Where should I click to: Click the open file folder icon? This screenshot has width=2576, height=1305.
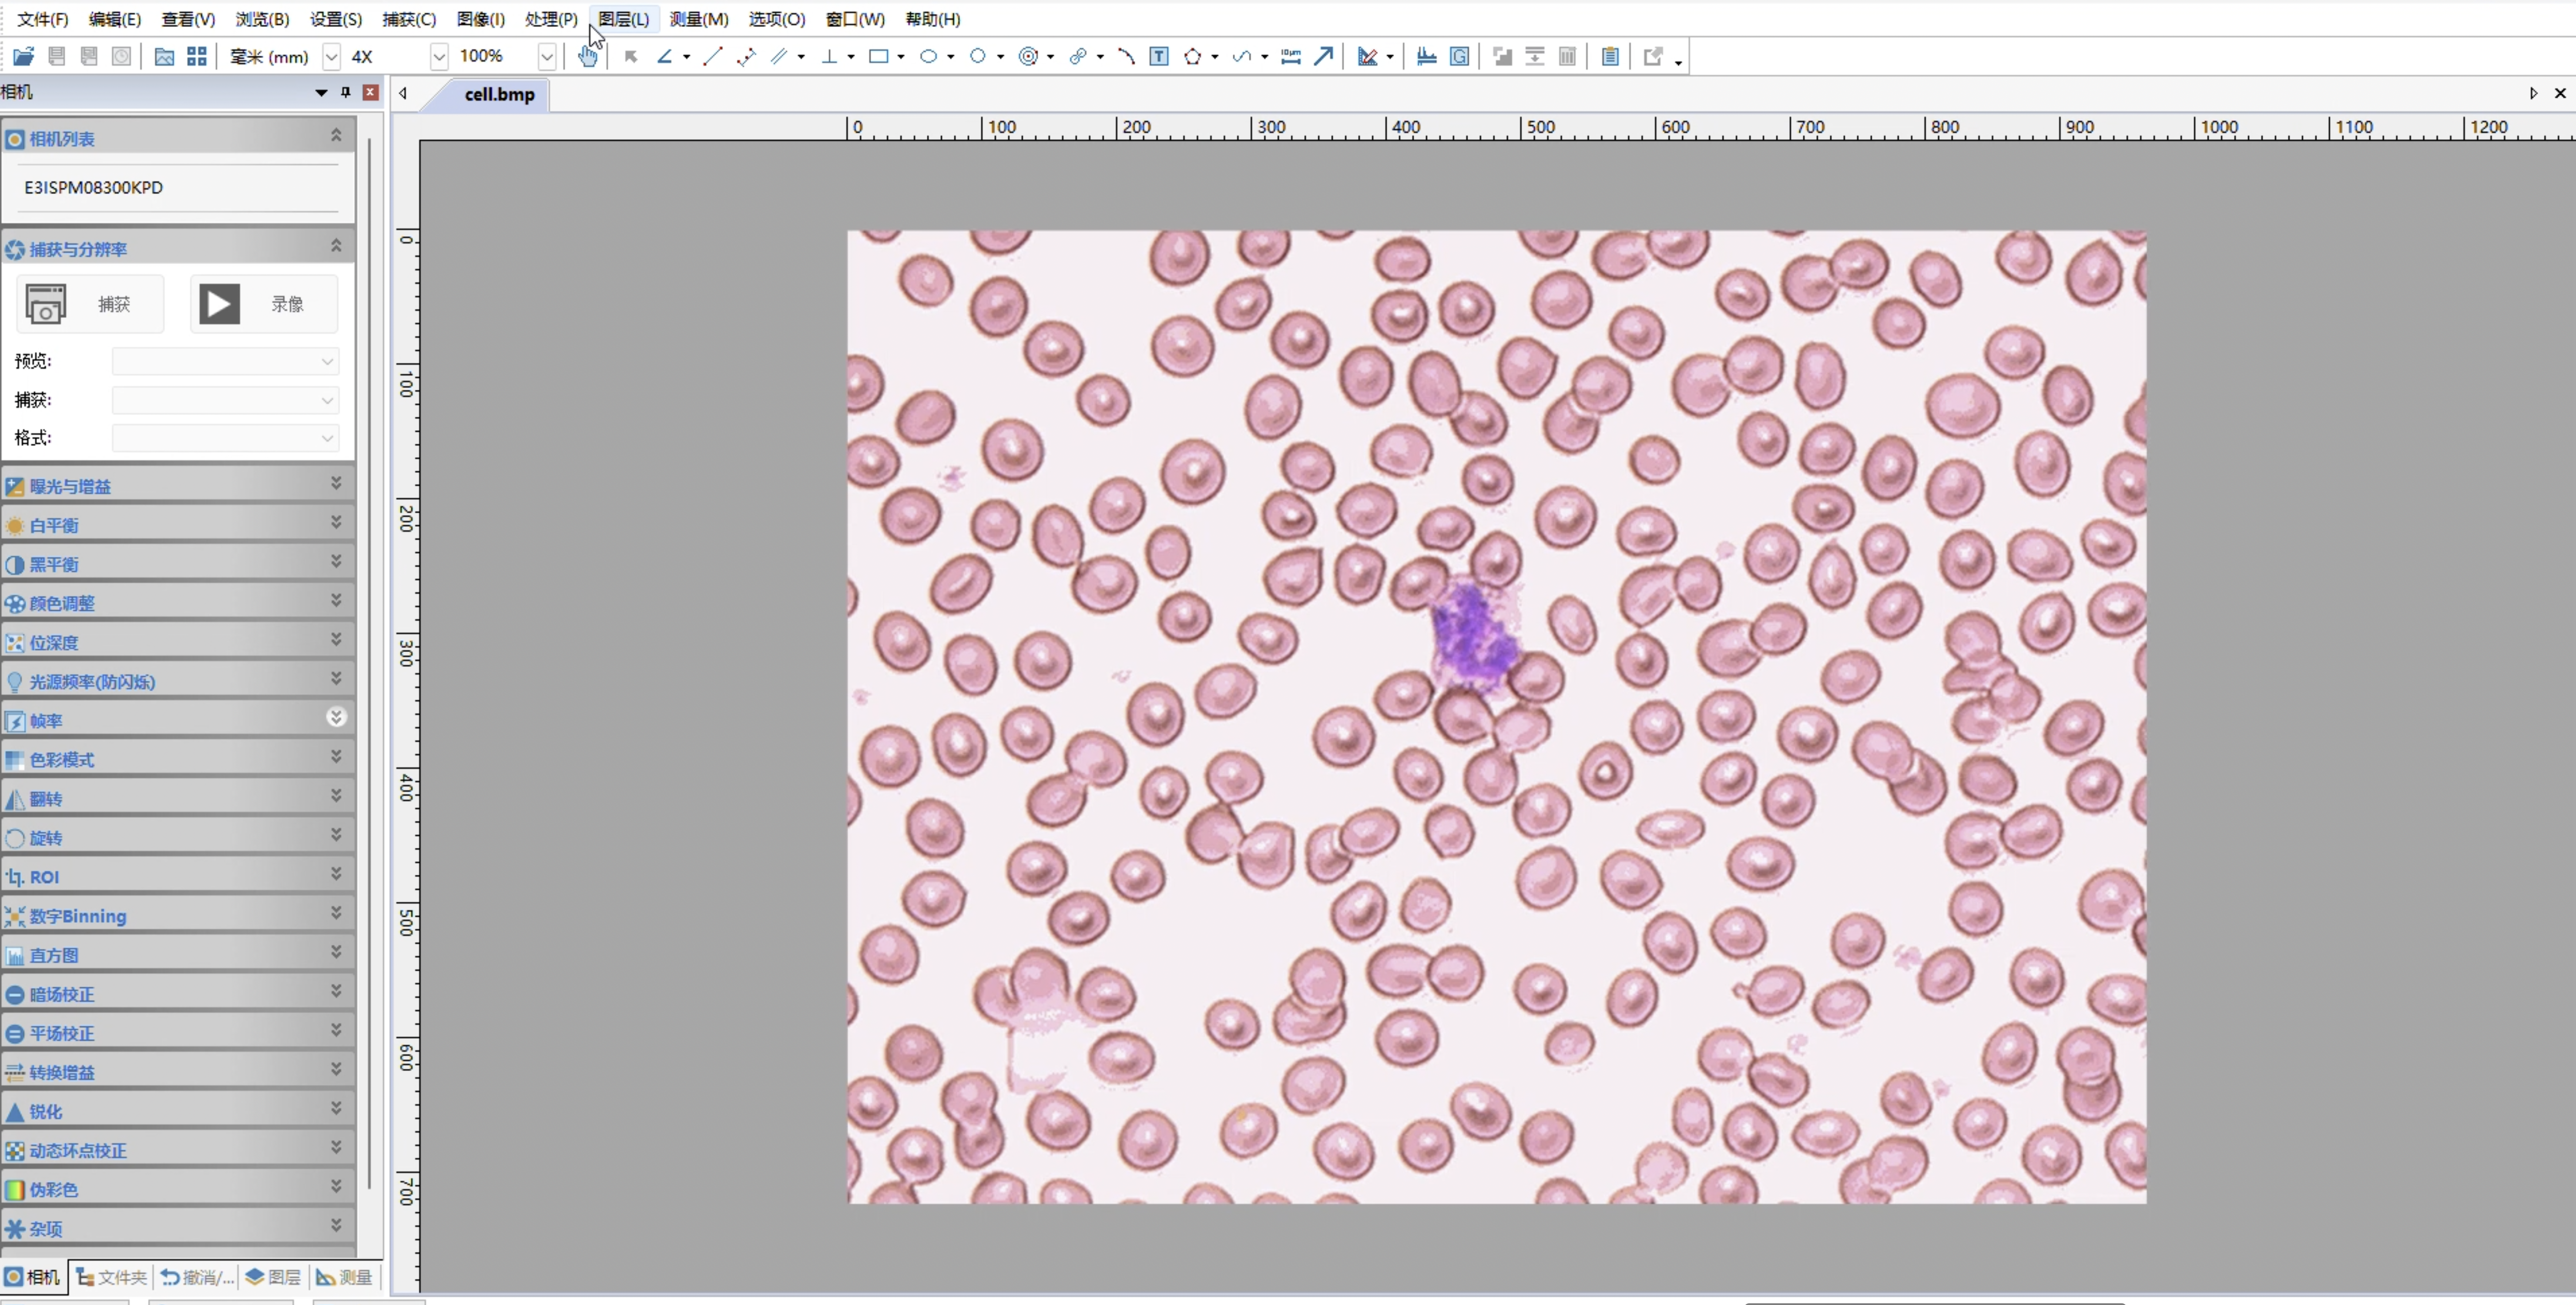point(23,57)
